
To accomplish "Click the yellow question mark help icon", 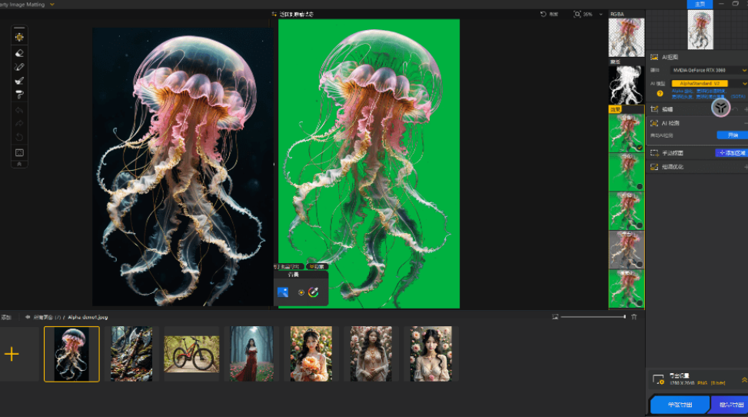I will tap(660, 93).
